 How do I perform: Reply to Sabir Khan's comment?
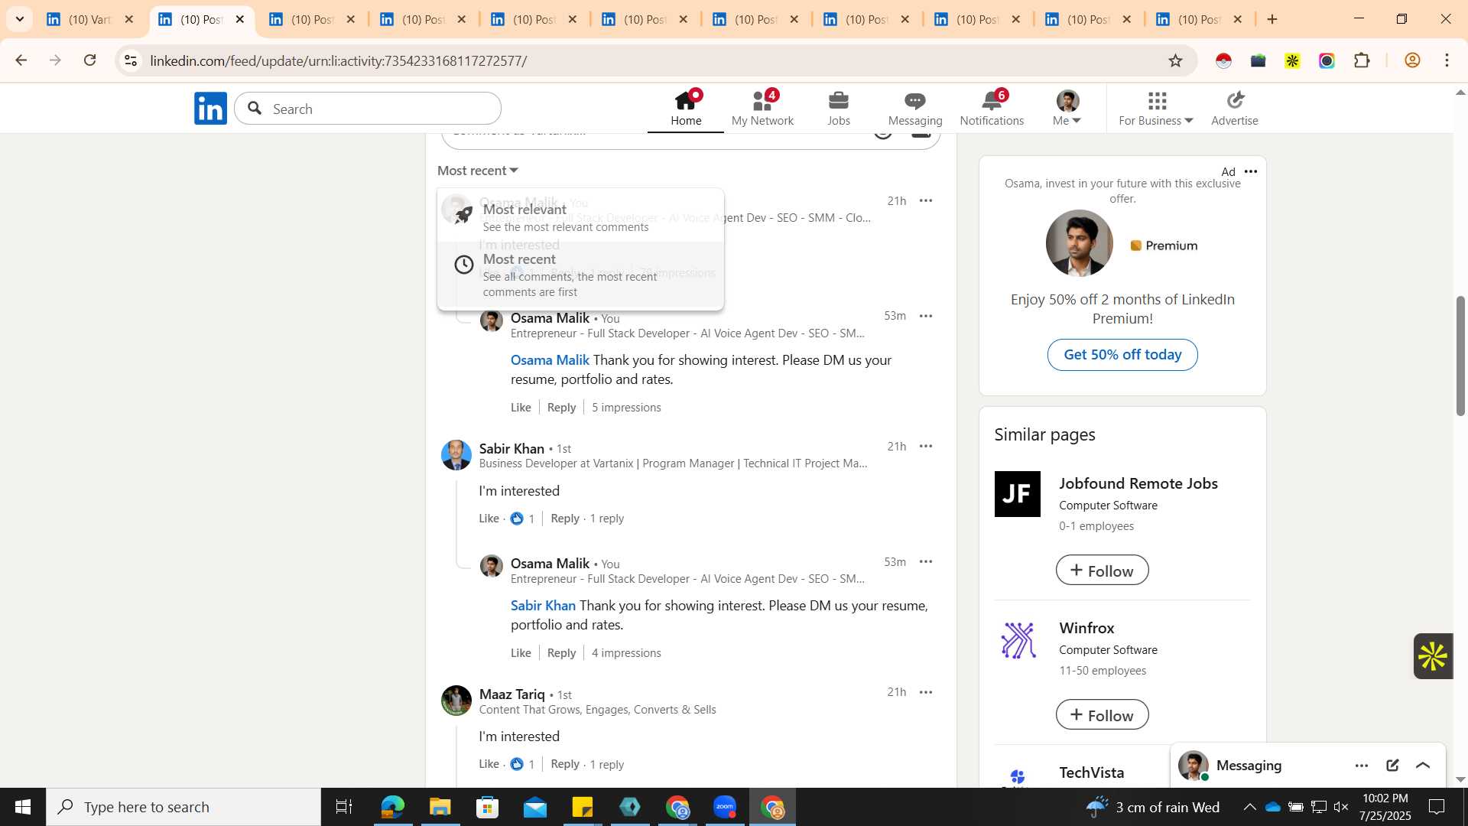[565, 519]
